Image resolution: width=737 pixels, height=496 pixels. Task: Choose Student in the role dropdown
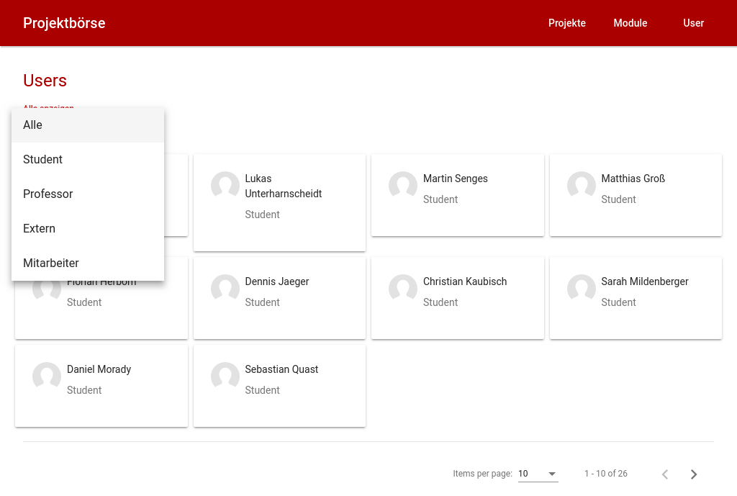[88, 159]
